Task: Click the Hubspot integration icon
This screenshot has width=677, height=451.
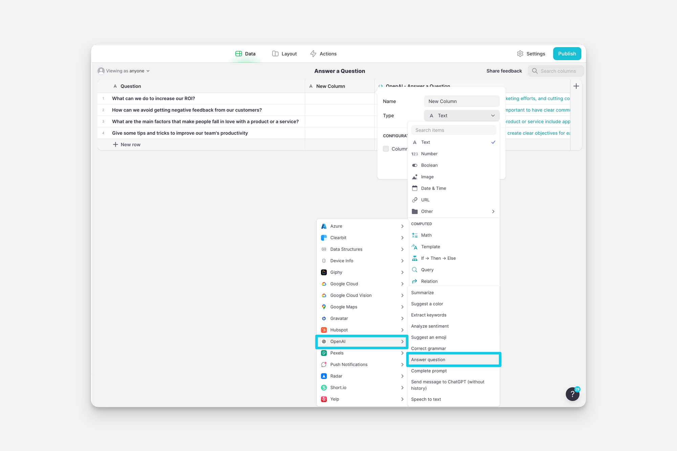Action: click(324, 330)
